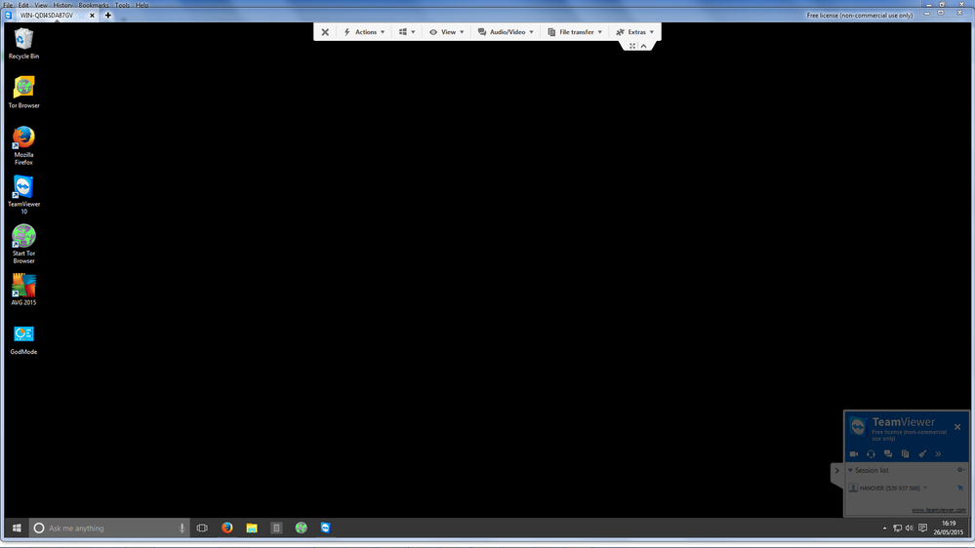Open Tor Browser globe icon in taskbar

pos(301,528)
